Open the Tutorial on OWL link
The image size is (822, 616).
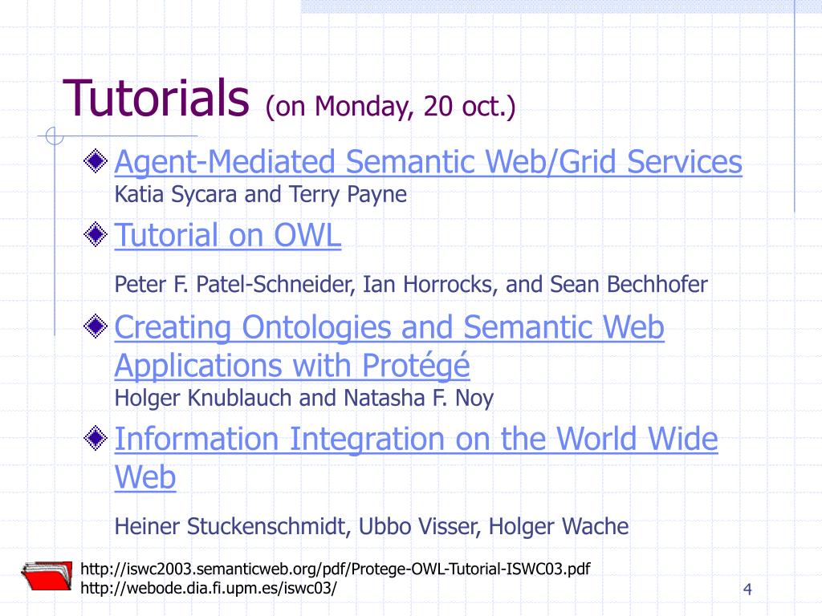coord(227,235)
